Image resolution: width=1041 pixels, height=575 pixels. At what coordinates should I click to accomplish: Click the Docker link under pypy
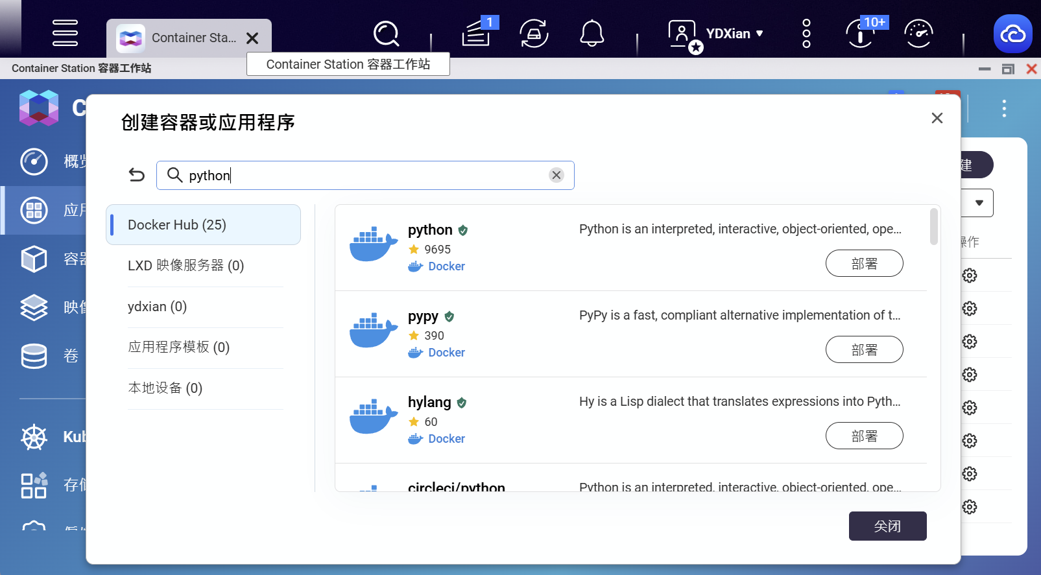pos(446,353)
